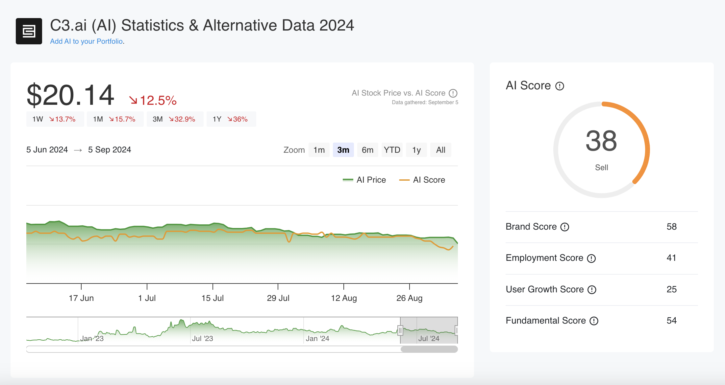This screenshot has width=725, height=385.
Task: Click the 26 Aug axis label
Action: tap(410, 298)
